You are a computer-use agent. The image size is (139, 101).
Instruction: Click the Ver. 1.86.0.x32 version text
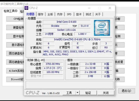tap(51, 93)
